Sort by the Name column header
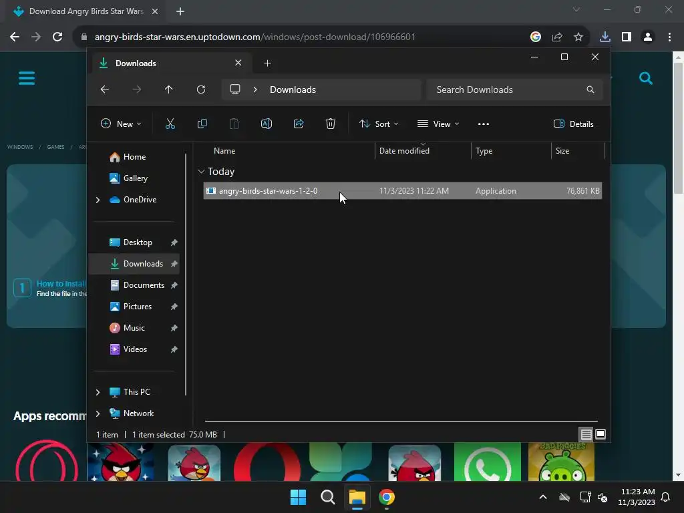Viewport: 684px width, 513px height. (224, 151)
